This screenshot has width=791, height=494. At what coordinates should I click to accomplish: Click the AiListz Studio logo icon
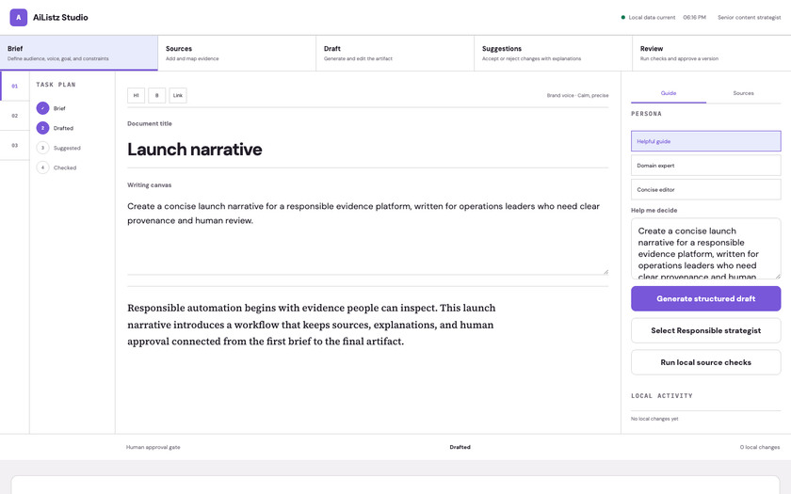pyautogui.click(x=19, y=17)
